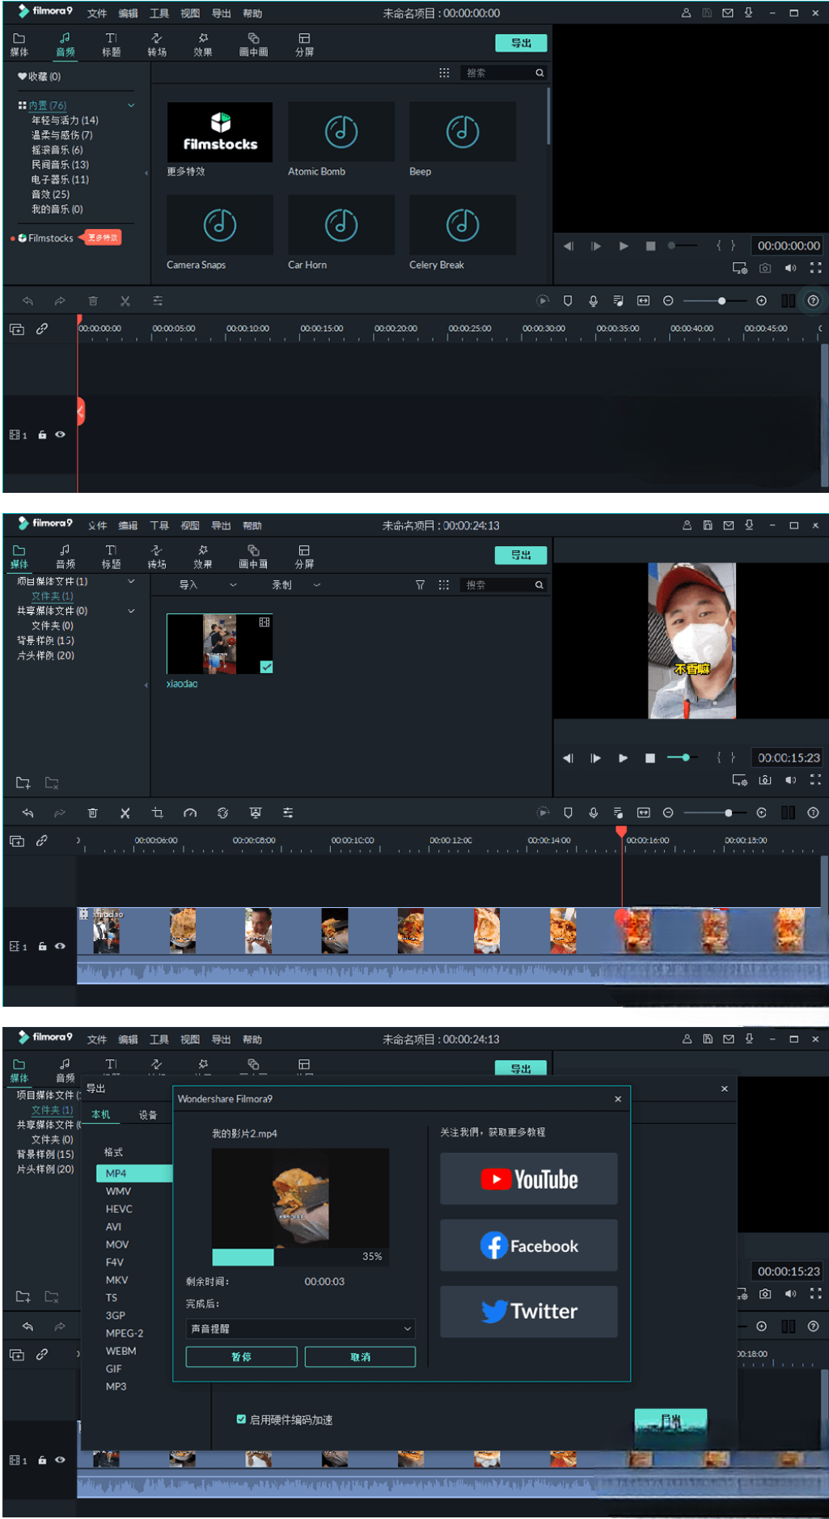Screen dimensions: 829x1519
Task: Hide track 1 with eye in middle window
Action: point(60,946)
